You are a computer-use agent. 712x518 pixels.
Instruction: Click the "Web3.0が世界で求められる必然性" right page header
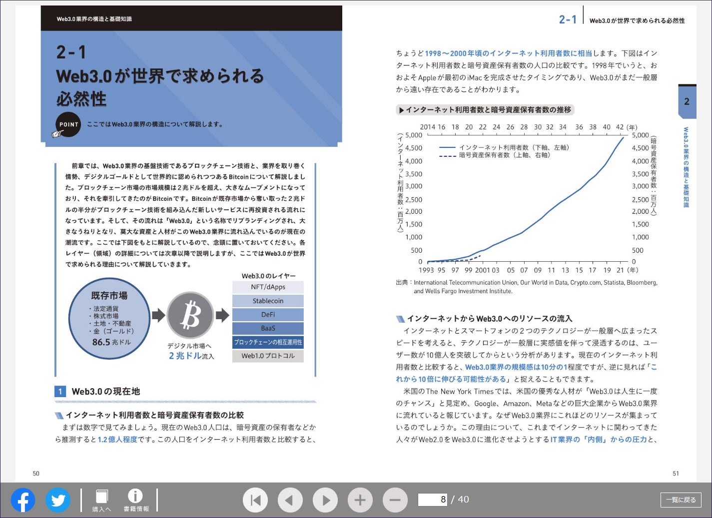click(637, 21)
